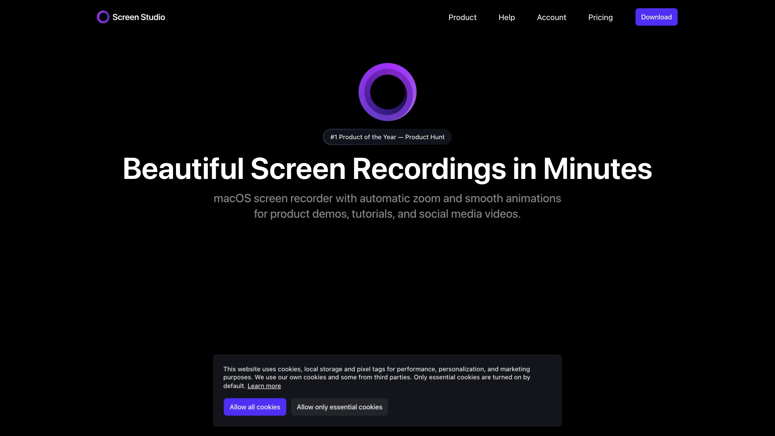Open the Pricing page
Viewport: 775px width, 436px height.
(x=600, y=17)
